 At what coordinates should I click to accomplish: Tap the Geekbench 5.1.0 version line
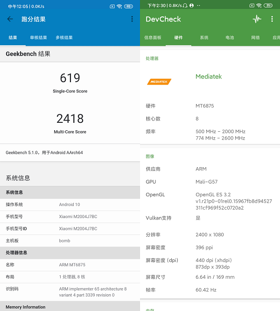(x=44, y=153)
